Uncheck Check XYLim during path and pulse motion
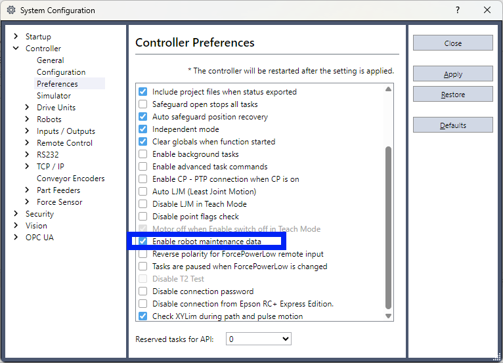The image size is (503, 363). tap(142, 316)
